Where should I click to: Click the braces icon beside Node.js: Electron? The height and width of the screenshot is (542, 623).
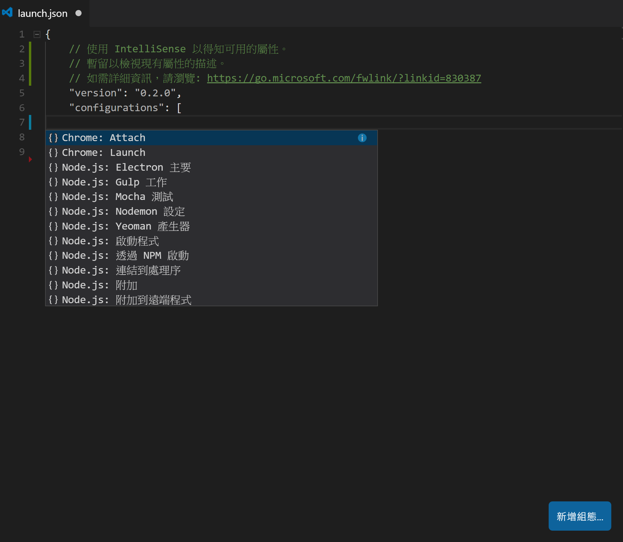click(x=53, y=167)
